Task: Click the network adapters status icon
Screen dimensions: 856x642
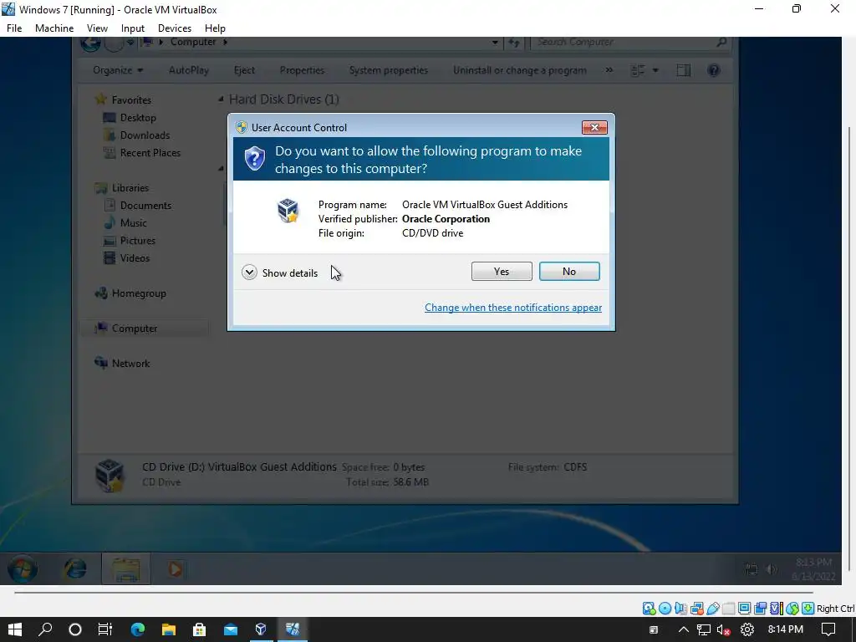Action: [x=696, y=609]
